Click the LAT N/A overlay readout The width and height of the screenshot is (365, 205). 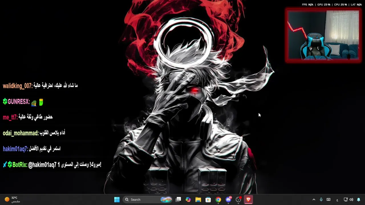click(x=356, y=5)
